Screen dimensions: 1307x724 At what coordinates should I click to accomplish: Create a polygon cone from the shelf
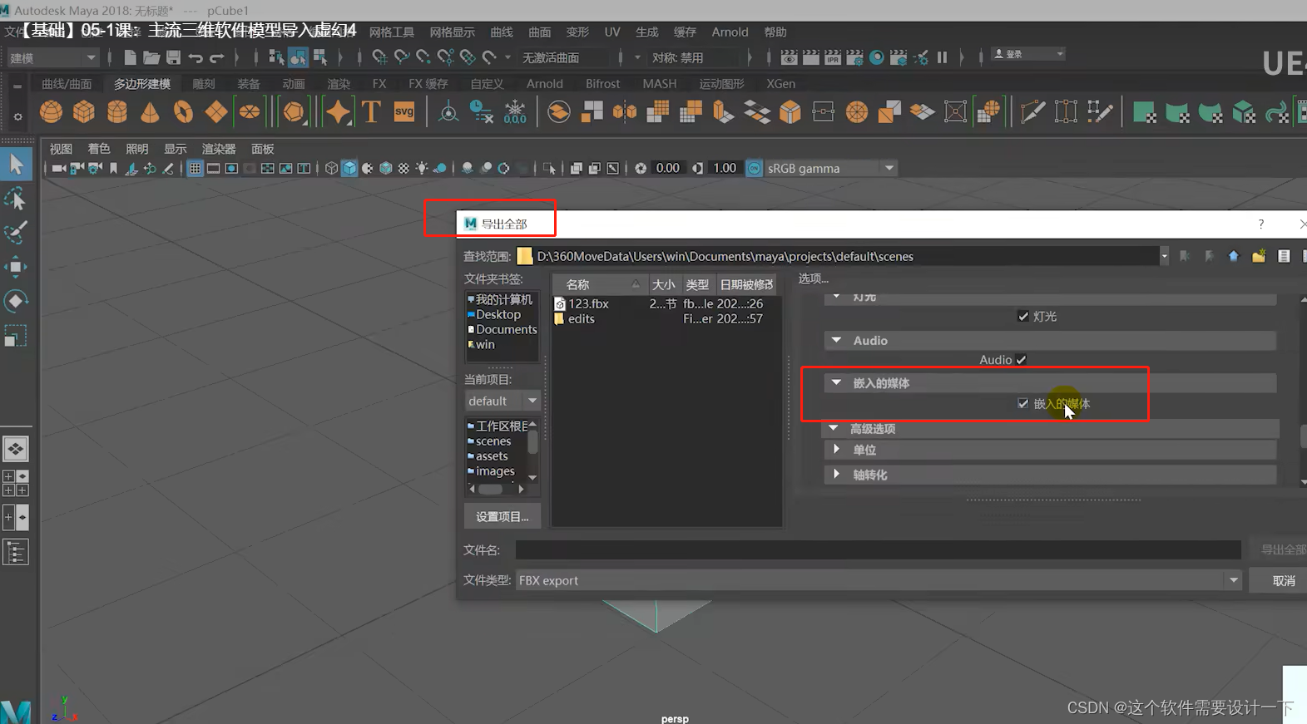pyautogui.click(x=151, y=111)
